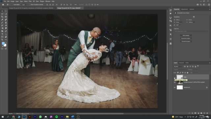Select the Lasso tool
211x119 pixels.
click(x=2, y=14)
